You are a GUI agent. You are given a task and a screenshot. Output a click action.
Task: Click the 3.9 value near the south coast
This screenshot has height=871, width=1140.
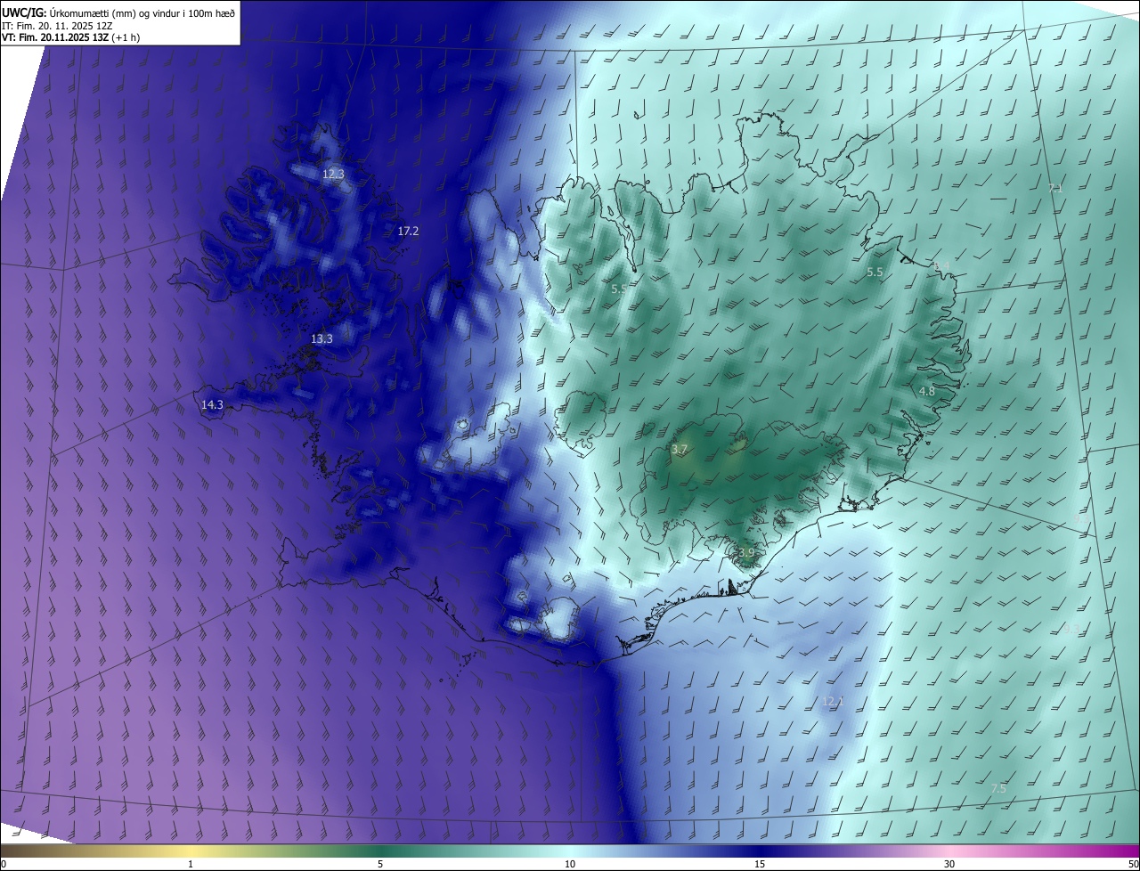pyautogui.click(x=746, y=553)
